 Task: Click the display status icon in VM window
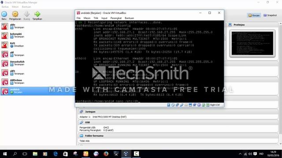(190, 105)
